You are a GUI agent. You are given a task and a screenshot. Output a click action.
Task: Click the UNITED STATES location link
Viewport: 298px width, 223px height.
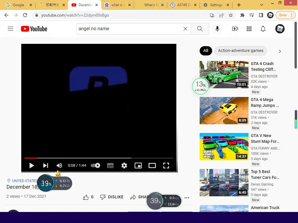pyautogui.click(x=25, y=181)
